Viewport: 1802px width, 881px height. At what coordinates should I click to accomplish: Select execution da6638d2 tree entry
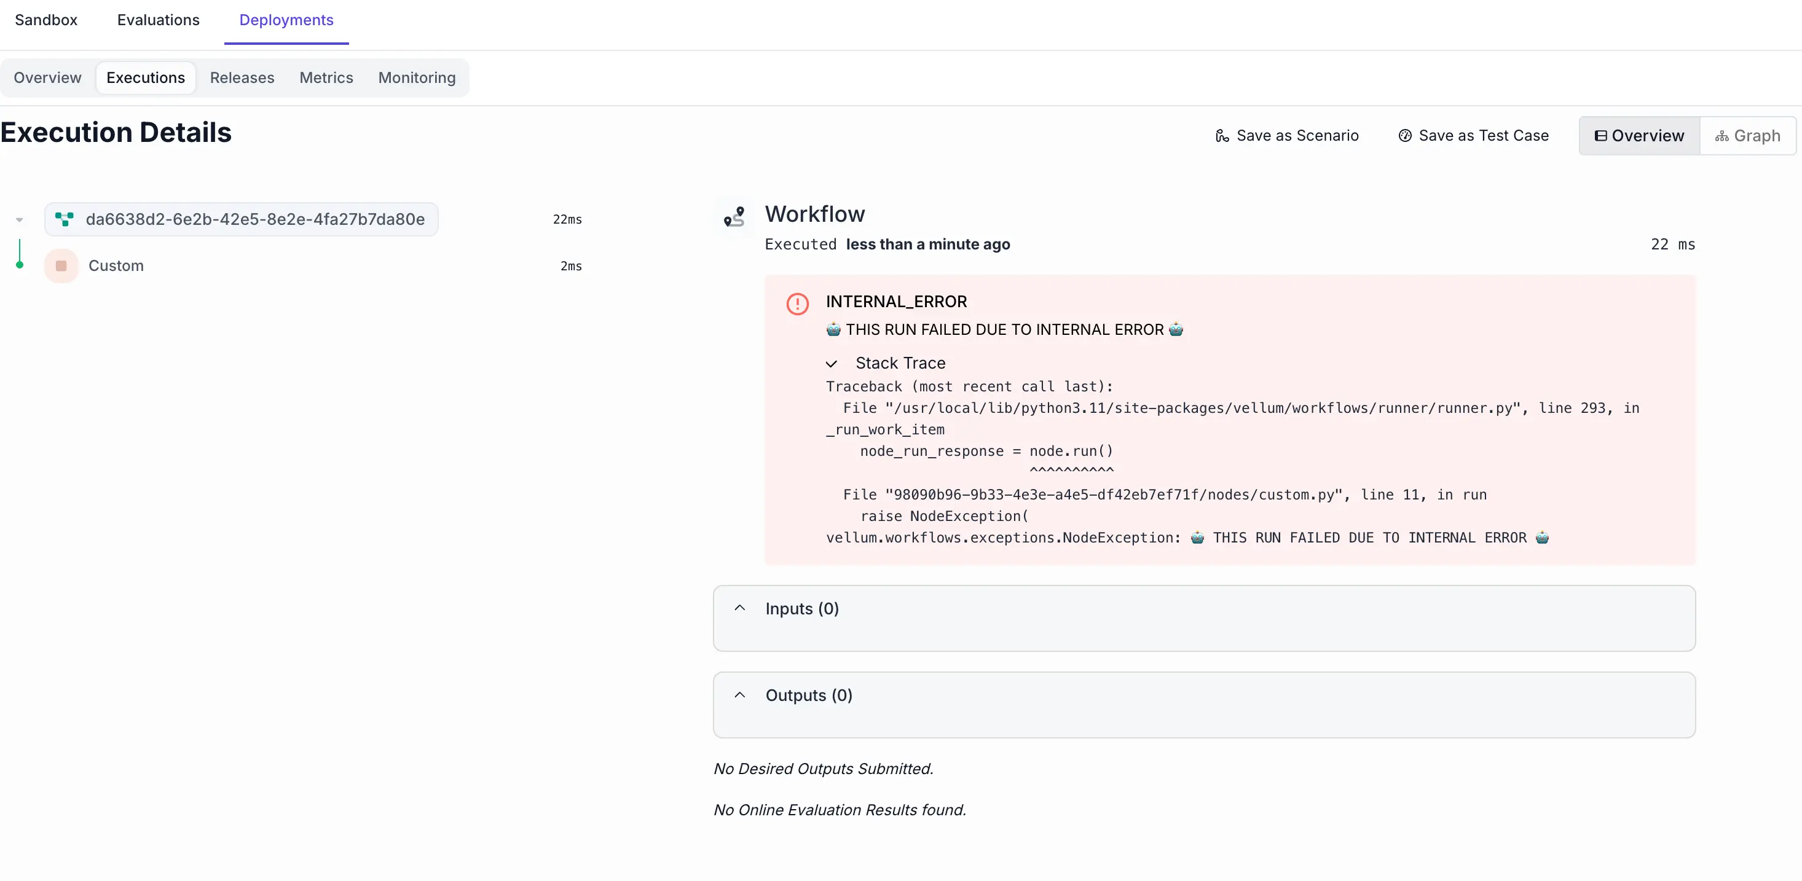tap(254, 219)
